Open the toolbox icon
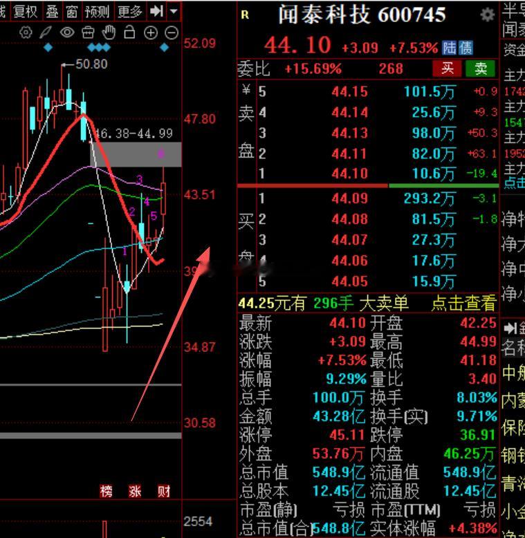The image size is (525, 538). (x=88, y=33)
